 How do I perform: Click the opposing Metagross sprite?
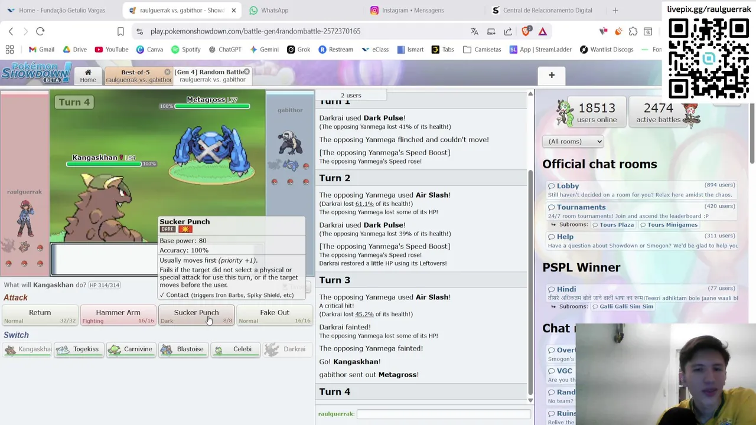click(210, 151)
